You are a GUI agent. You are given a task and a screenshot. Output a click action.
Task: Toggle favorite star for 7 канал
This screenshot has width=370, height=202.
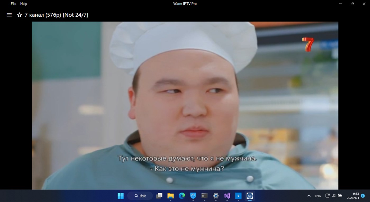point(19,15)
